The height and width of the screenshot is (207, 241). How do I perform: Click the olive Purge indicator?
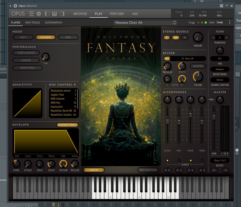tap(202, 23)
